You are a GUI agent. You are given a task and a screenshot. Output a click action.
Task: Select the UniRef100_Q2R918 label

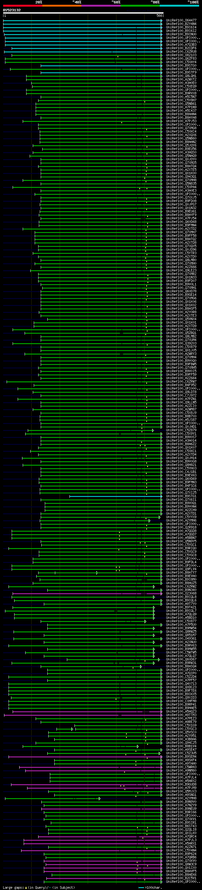tap(181, 528)
